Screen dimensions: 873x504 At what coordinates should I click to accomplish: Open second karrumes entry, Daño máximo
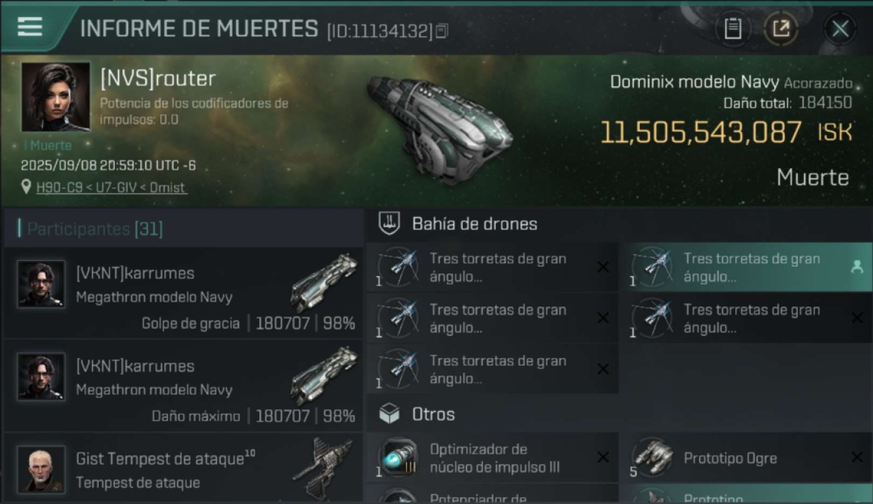[x=183, y=385]
